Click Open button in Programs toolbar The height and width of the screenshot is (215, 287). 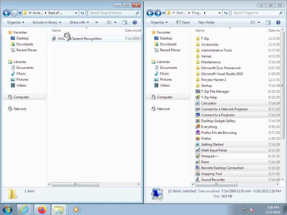(x=183, y=22)
